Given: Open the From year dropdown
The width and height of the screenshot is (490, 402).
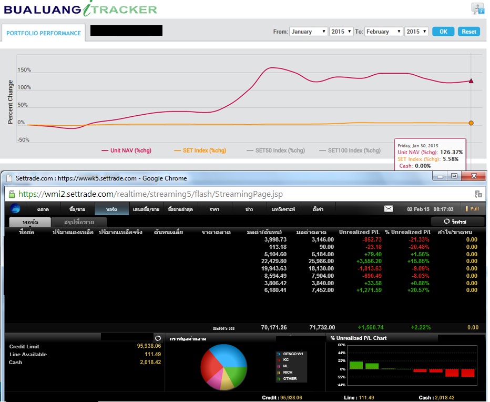Looking at the screenshot, I should tap(341, 32).
